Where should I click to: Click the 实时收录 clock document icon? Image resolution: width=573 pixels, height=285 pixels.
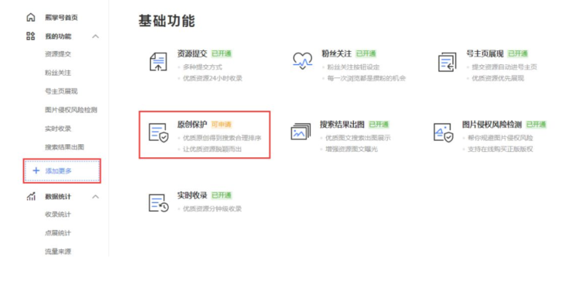[x=159, y=203]
